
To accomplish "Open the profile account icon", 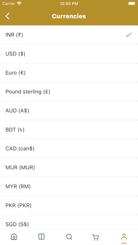I will (x=124, y=237).
